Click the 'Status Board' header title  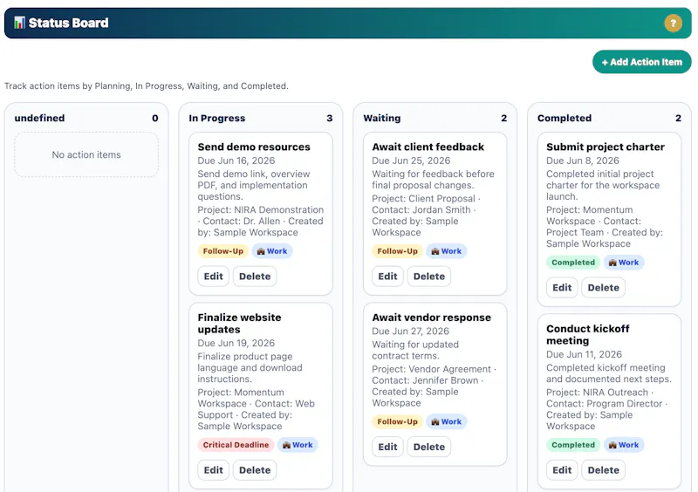tap(69, 23)
